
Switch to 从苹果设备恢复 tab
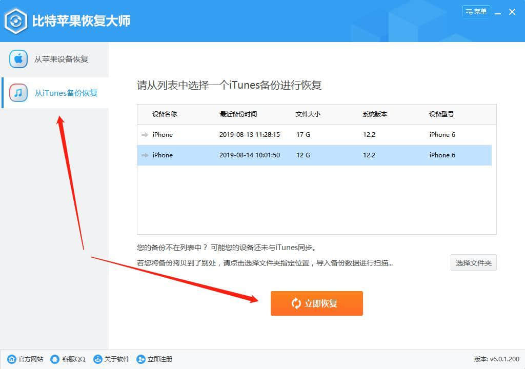pos(61,59)
